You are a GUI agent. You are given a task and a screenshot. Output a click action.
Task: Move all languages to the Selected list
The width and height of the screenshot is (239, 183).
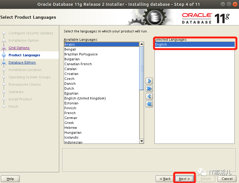[x=149, y=89]
